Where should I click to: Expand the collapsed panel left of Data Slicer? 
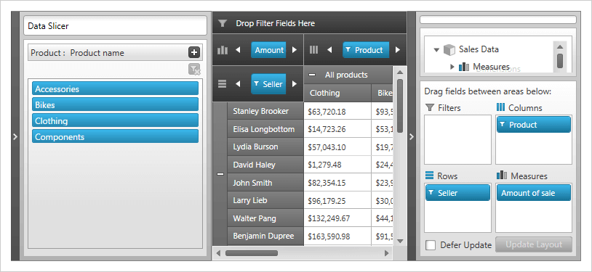(x=15, y=136)
